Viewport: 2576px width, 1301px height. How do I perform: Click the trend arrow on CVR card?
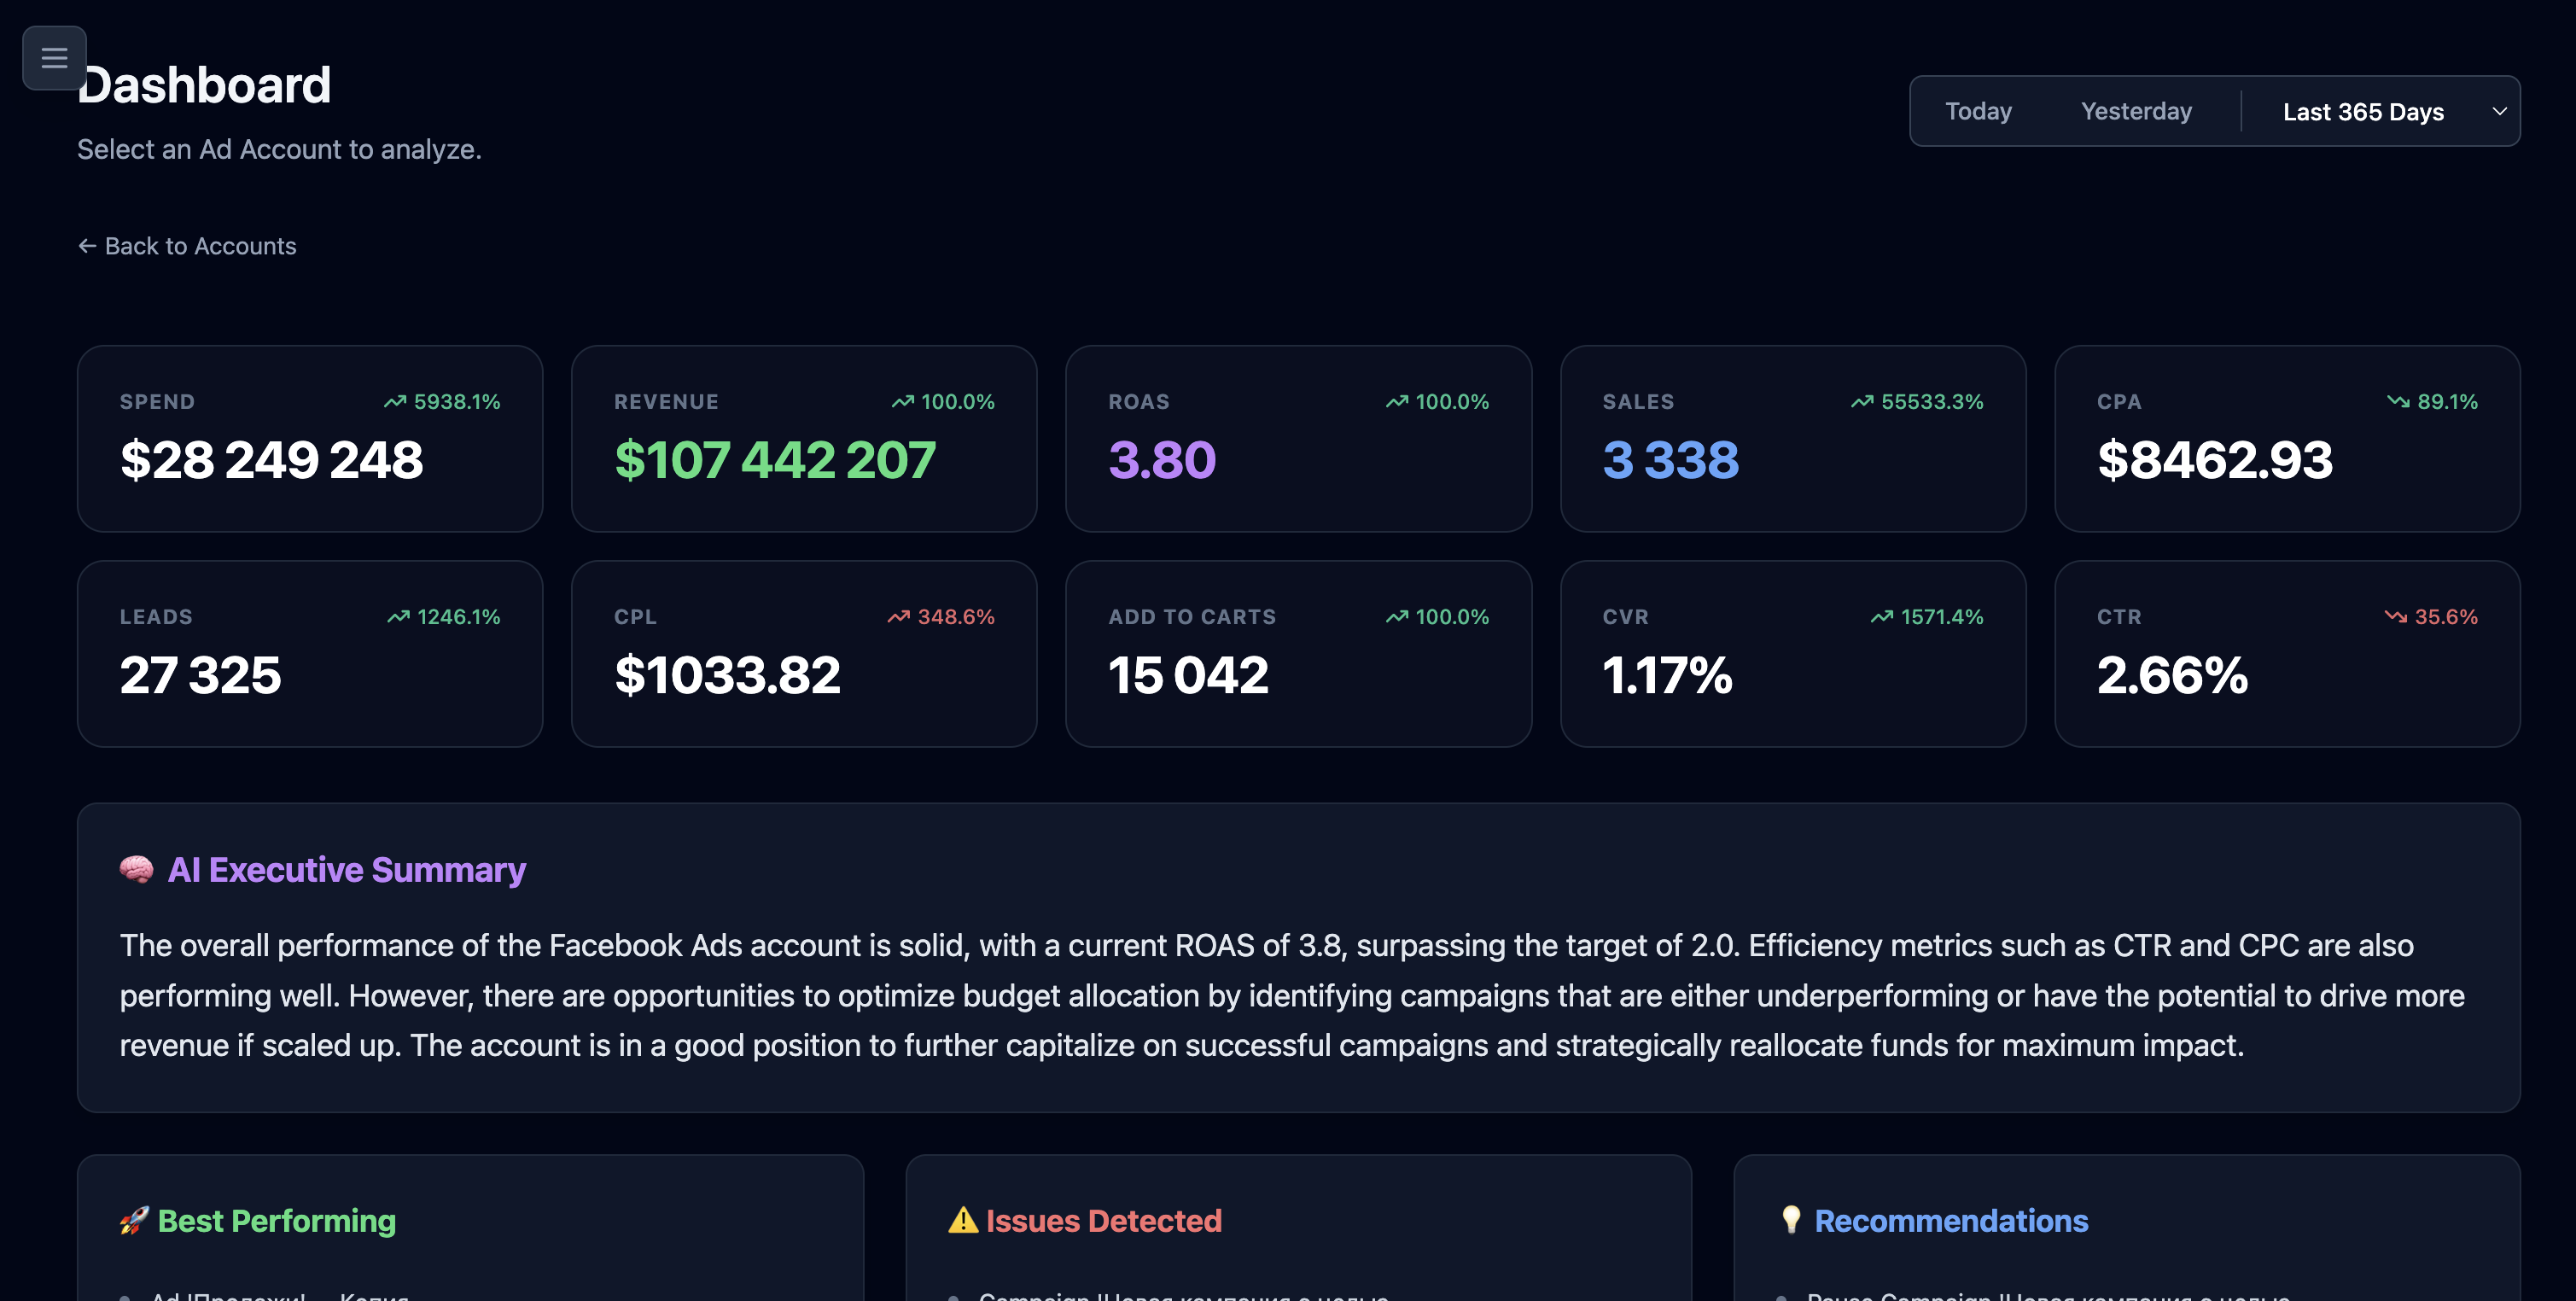click(x=1881, y=616)
